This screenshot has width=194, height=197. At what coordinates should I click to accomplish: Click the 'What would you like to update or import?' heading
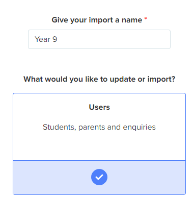(x=99, y=79)
